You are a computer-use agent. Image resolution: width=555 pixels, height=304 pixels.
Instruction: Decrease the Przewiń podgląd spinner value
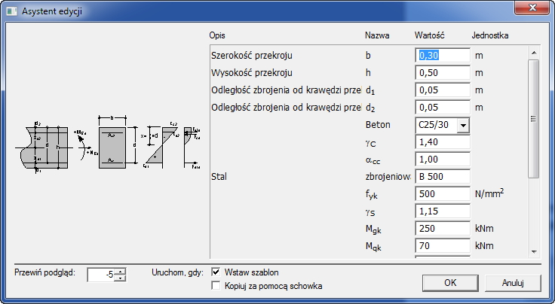(121, 278)
